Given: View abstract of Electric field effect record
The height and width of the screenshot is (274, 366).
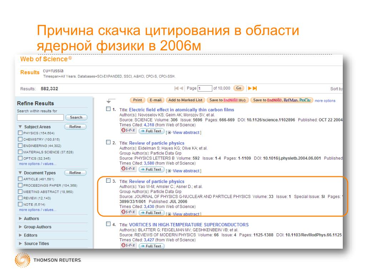Looking at the screenshot, I should pos(186,133).
